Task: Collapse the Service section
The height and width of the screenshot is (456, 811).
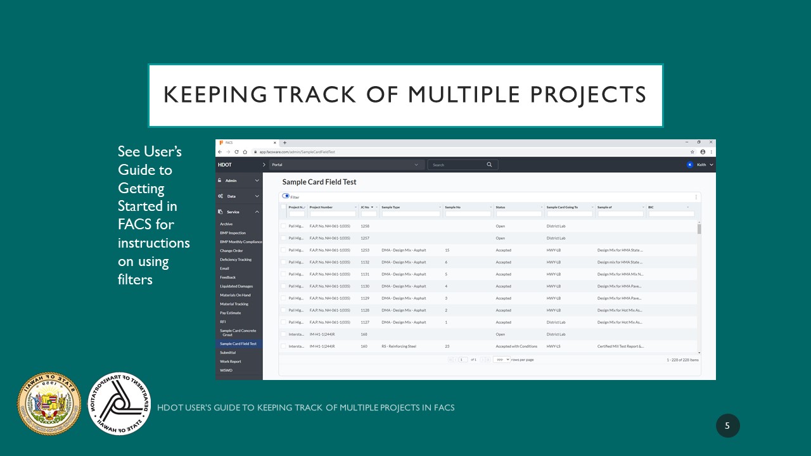Action: 257,212
